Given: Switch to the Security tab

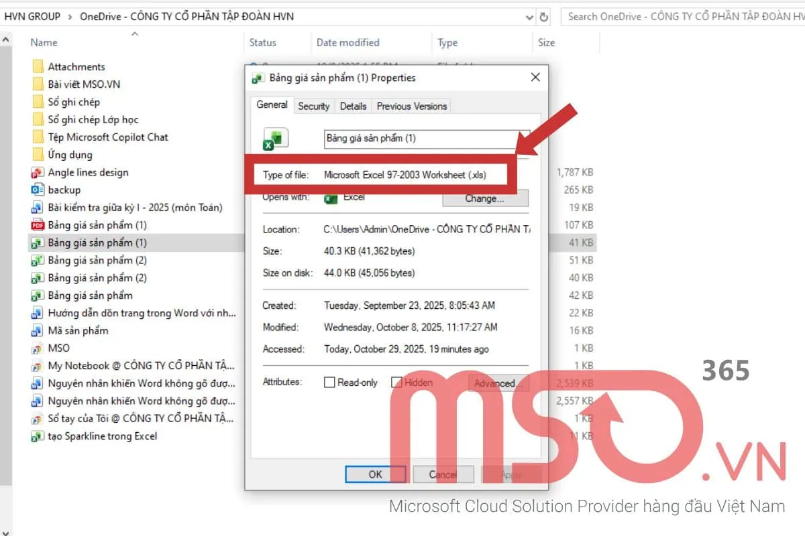Looking at the screenshot, I should [x=313, y=106].
